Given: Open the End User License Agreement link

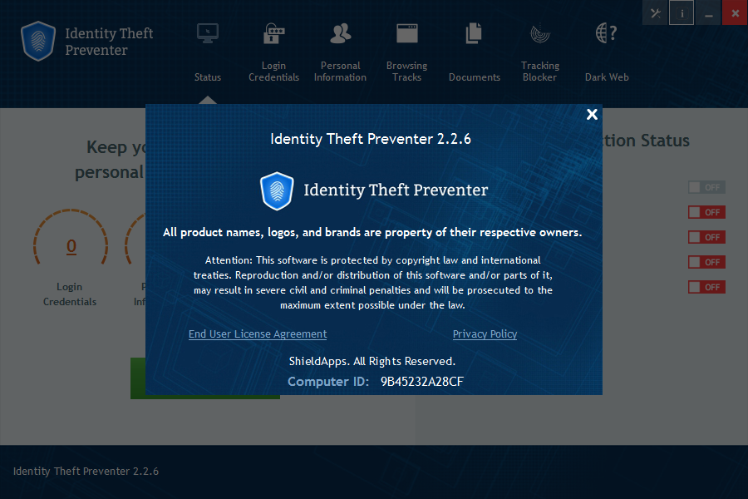Looking at the screenshot, I should [x=258, y=333].
